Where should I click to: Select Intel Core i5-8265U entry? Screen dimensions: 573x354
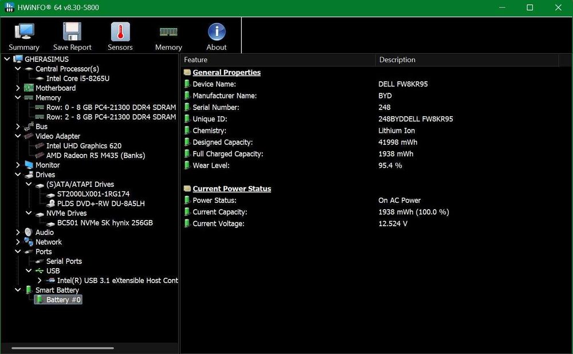coord(78,78)
